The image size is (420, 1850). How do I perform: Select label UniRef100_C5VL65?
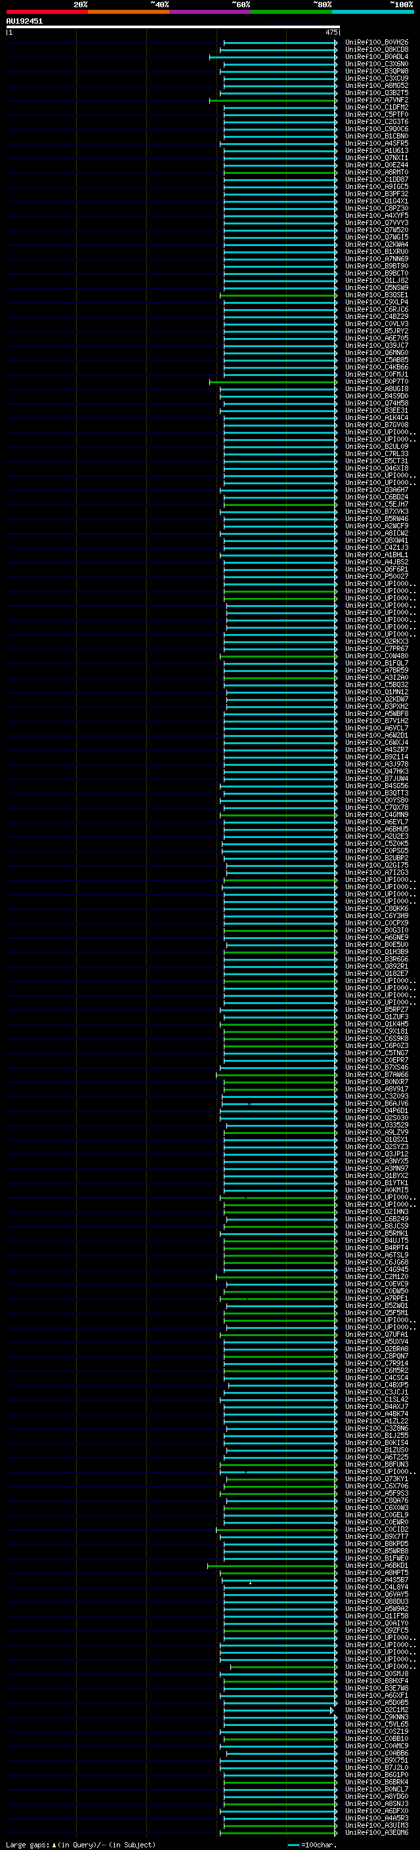pos(377,1723)
